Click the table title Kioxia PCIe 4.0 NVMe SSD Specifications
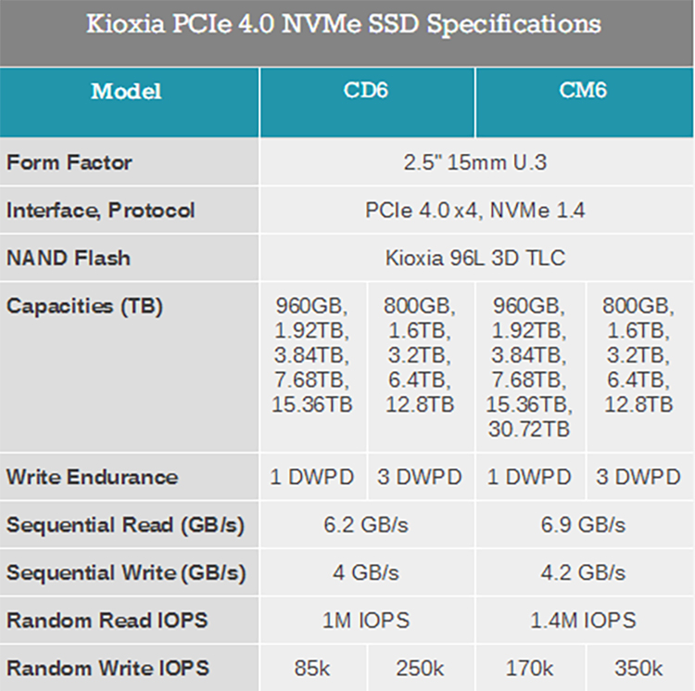 point(345,25)
